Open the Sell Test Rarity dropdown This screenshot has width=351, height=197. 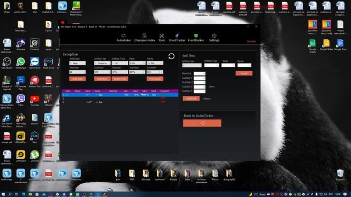tap(244, 65)
